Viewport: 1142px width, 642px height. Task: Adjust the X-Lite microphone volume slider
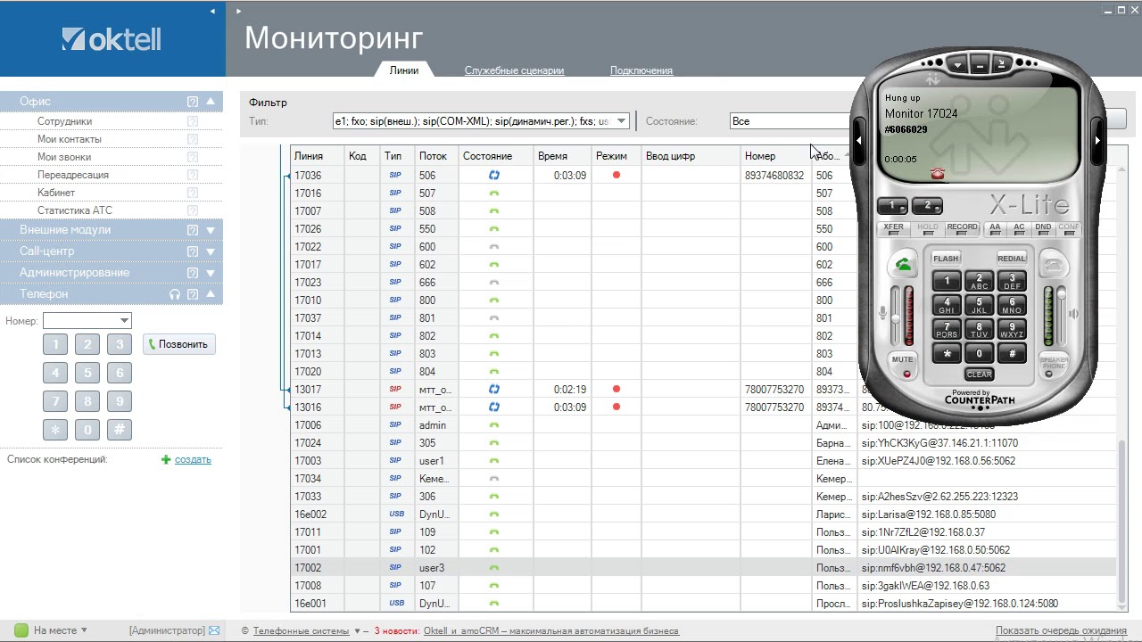[895, 317]
